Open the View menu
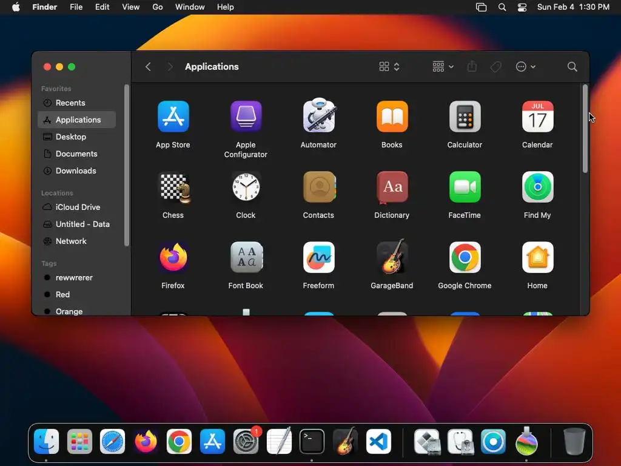Image resolution: width=621 pixels, height=466 pixels. 131,7
